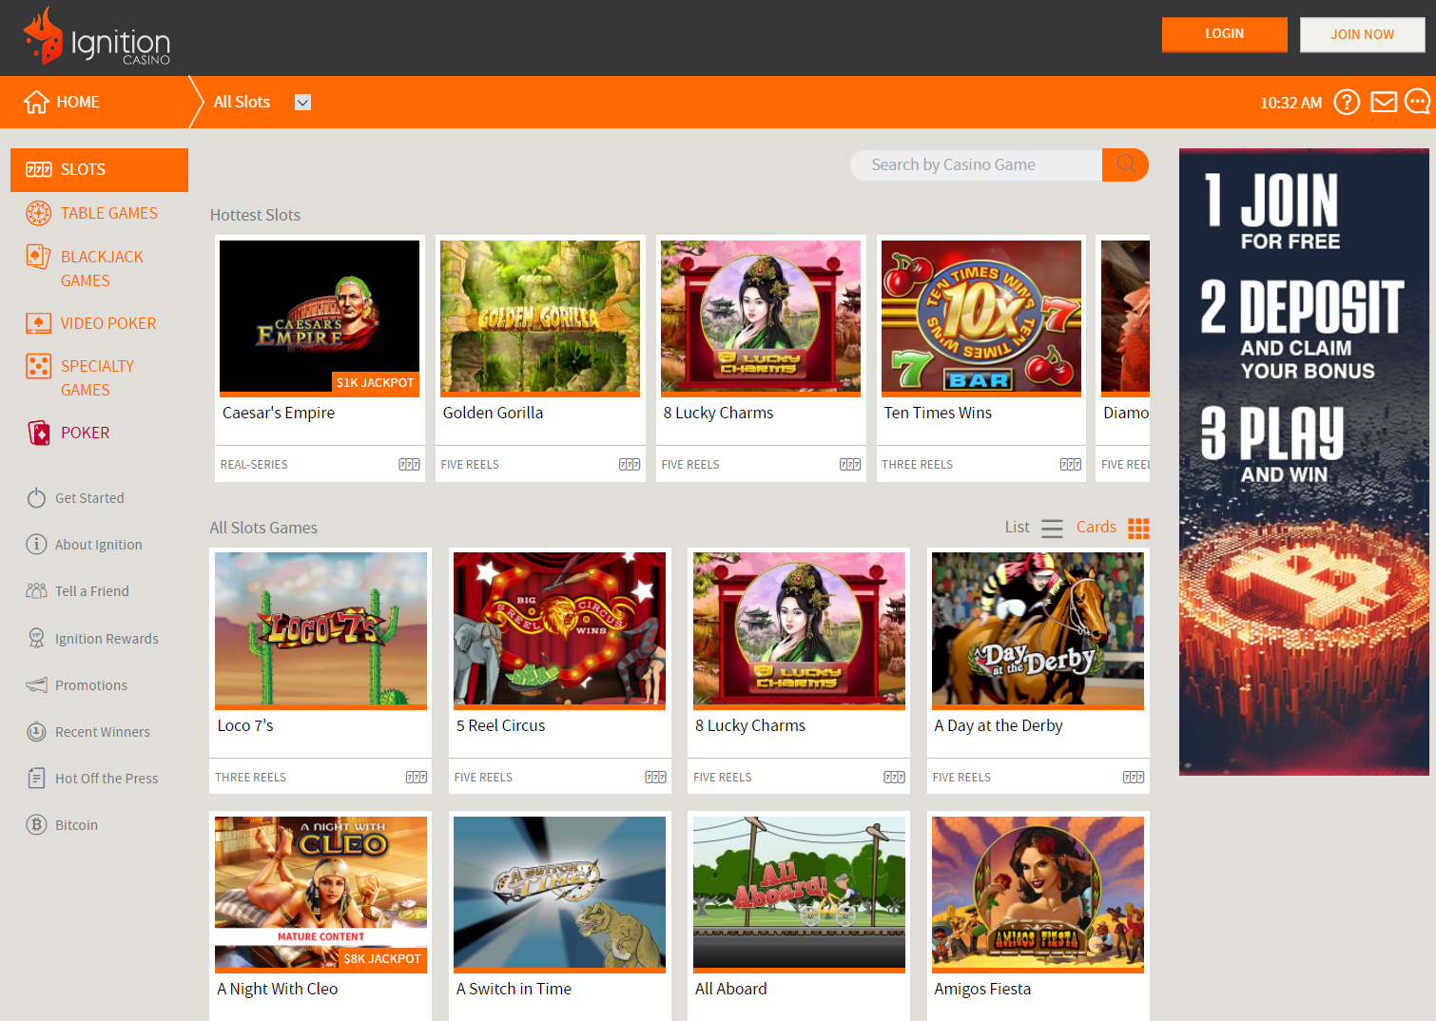Click the home house icon
The image size is (1436, 1021).
(36, 102)
